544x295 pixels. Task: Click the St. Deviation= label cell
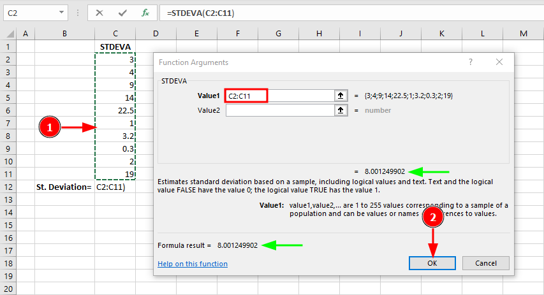(x=64, y=187)
